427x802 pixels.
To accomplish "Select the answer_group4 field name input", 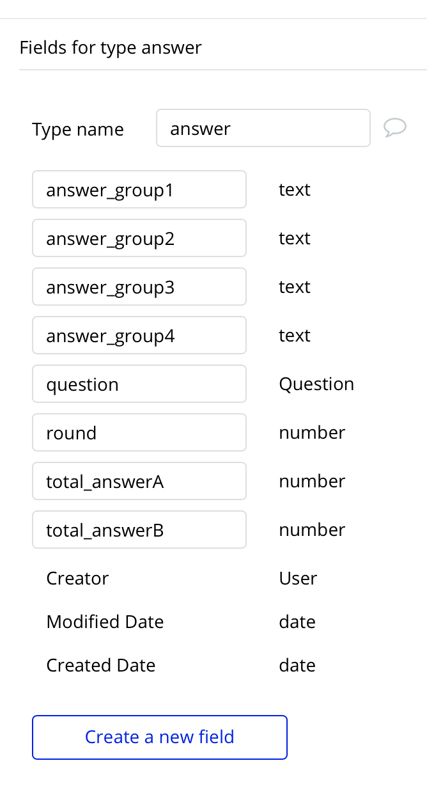I will 139,336.
